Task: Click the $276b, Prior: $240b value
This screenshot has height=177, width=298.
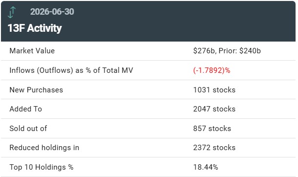Action: (227, 51)
